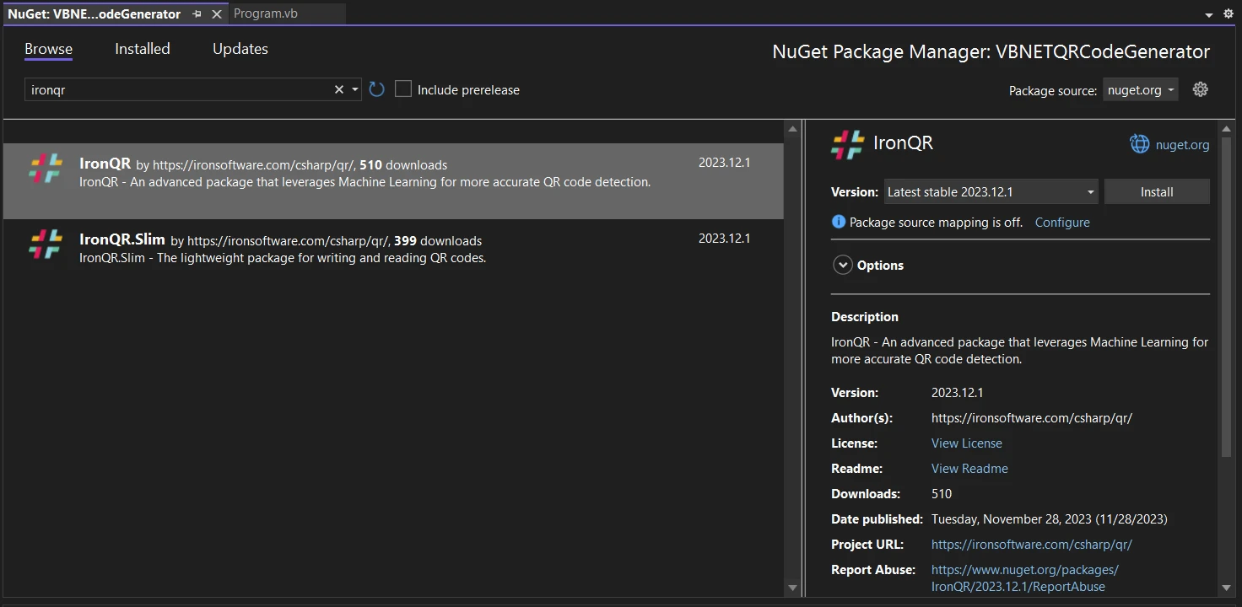Open the Package source dropdown
Image resolution: width=1242 pixels, height=607 pixels.
tap(1141, 90)
